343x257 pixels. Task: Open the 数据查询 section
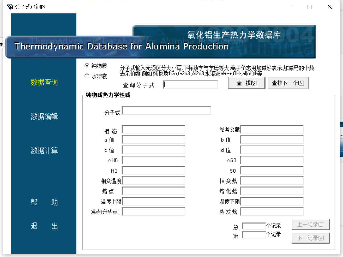[x=44, y=82]
